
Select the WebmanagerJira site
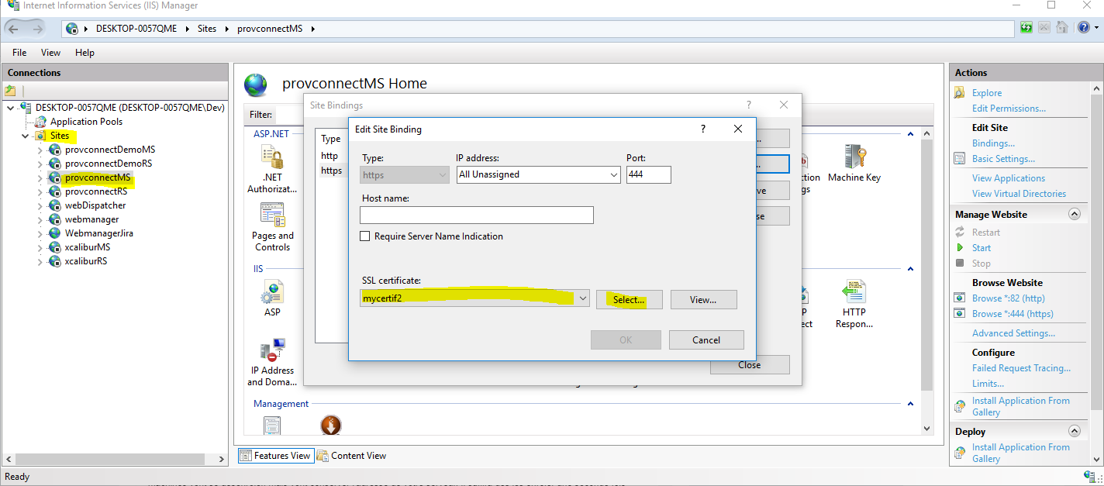pyautogui.click(x=98, y=233)
